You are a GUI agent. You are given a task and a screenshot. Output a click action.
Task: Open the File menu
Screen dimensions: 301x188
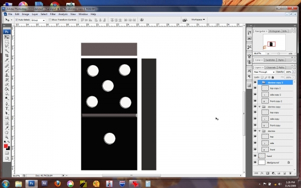(10, 14)
